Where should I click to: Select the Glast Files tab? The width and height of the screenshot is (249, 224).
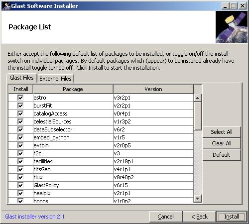click(22, 78)
